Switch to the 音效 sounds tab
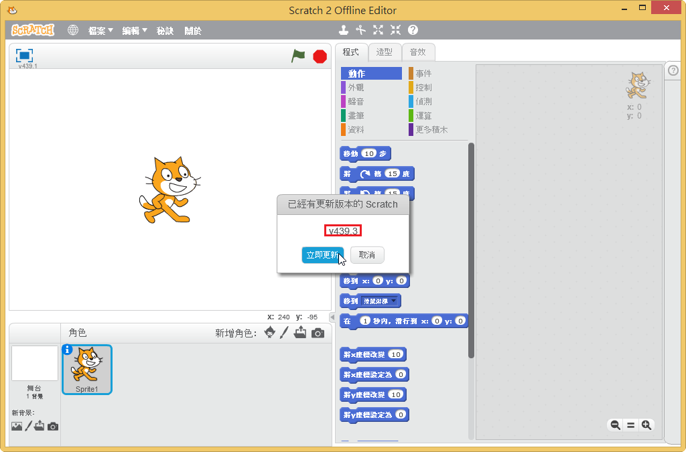This screenshot has width=686, height=452. click(418, 52)
